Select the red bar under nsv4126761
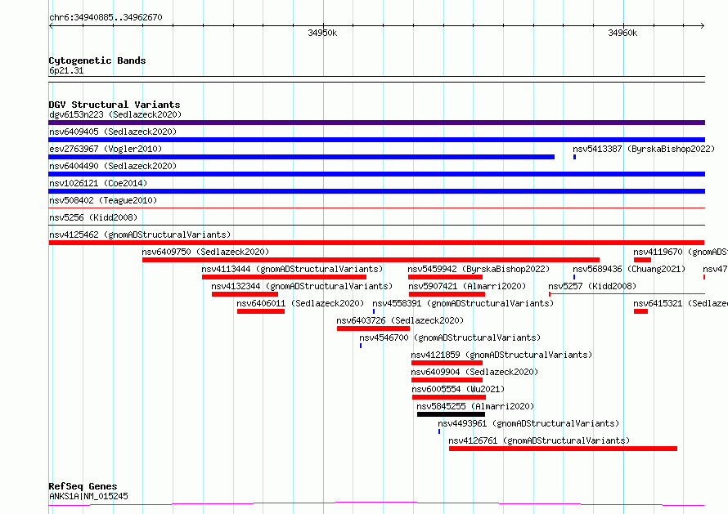 (564, 449)
